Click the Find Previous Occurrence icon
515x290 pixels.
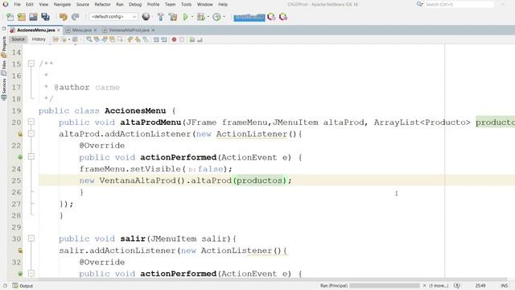[x=97, y=39]
